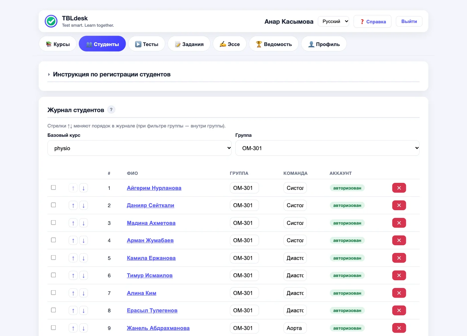Tick the checkbox for Ерасыл Тулегенов
The width and height of the screenshot is (467, 336).
[x=53, y=310]
